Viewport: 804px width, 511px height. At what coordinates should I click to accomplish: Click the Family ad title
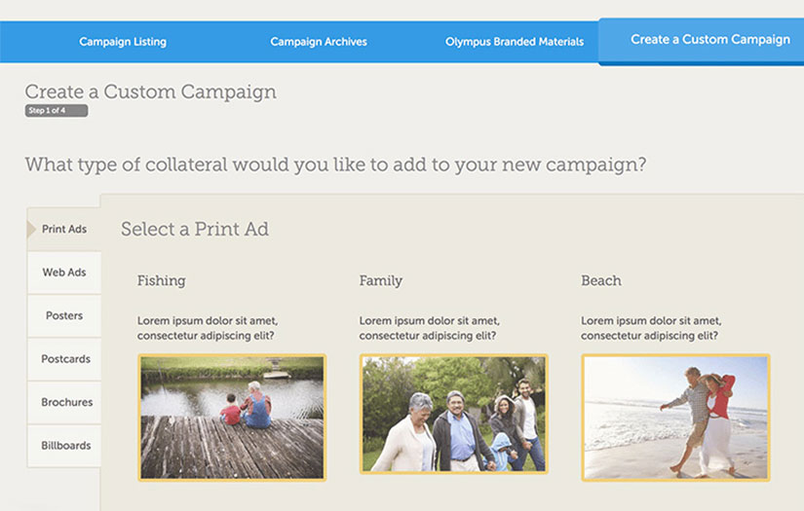[380, 280]
